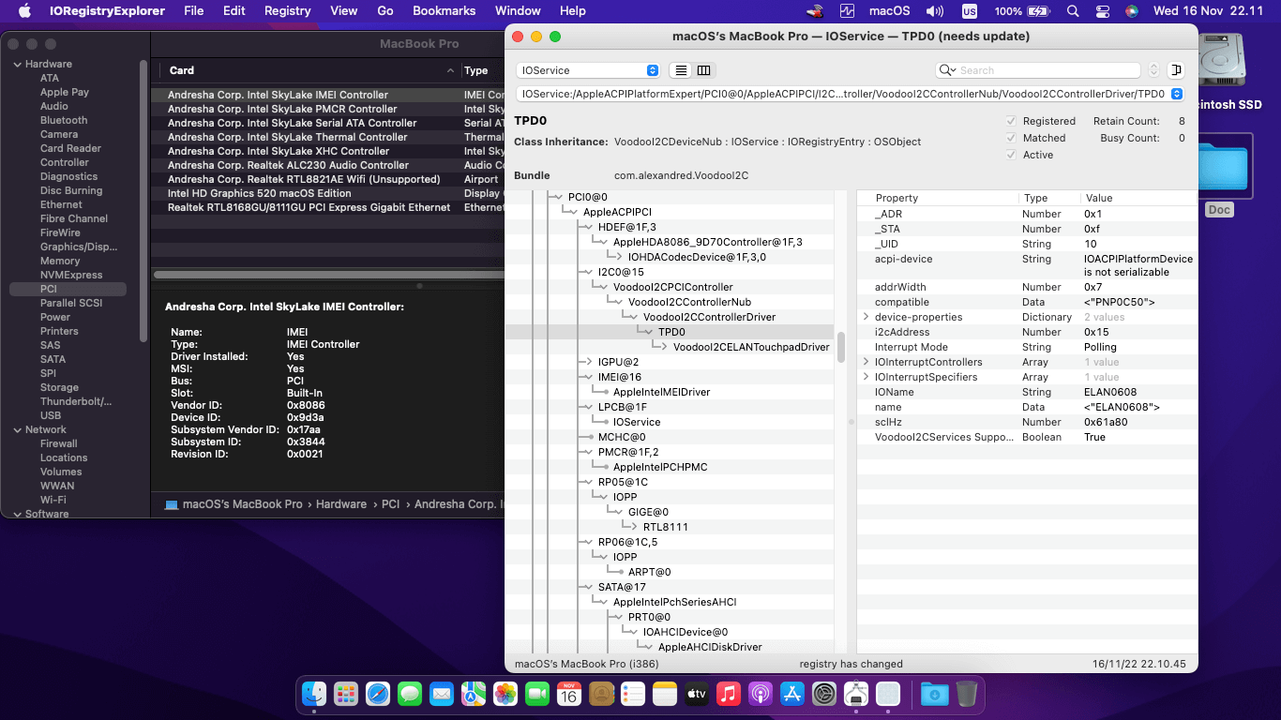This screenshot has width=1281, height=720.
Task: Open Photos app in the Dock
Action: tap(505, 694)
